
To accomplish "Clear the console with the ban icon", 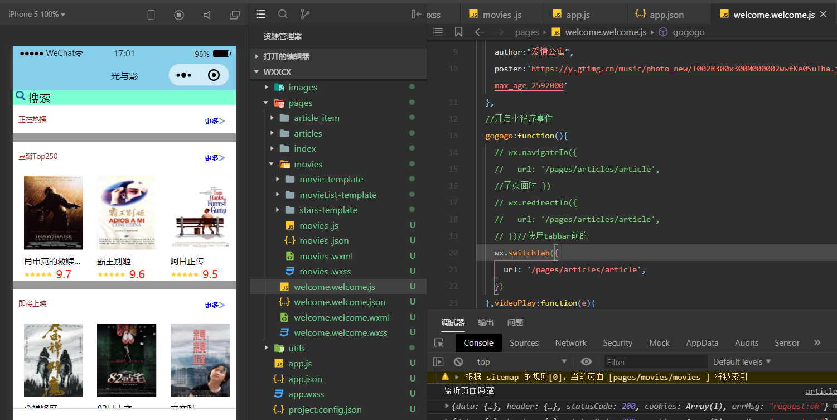I will point(458,361).
